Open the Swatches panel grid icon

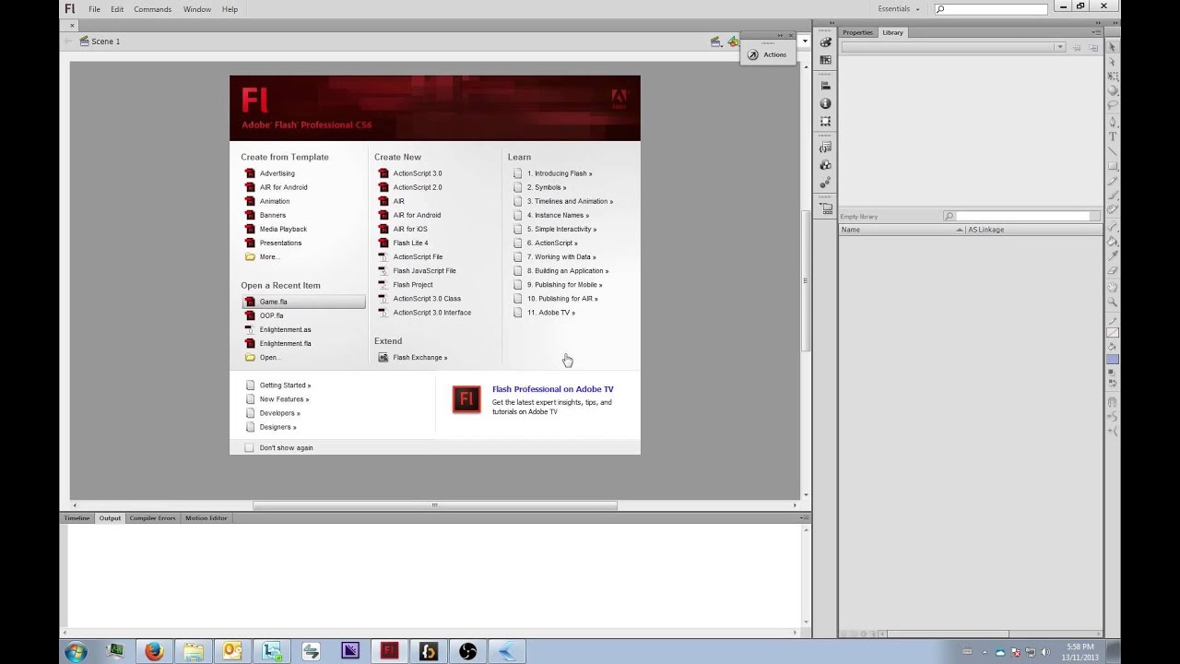pyautogui.click(x=825, y=59)
